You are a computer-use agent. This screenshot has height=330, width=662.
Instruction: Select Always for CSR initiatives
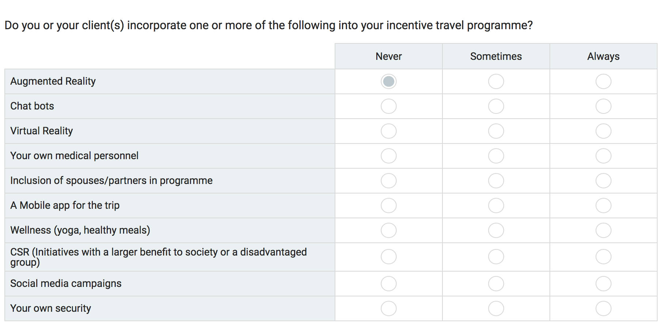pos(603,257)
